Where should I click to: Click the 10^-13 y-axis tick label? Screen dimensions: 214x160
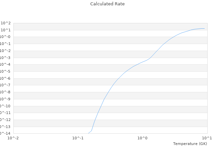(x=5, y=127)
